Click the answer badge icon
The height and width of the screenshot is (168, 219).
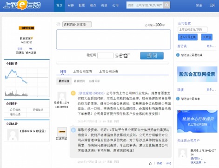click(x=73, y=130)
